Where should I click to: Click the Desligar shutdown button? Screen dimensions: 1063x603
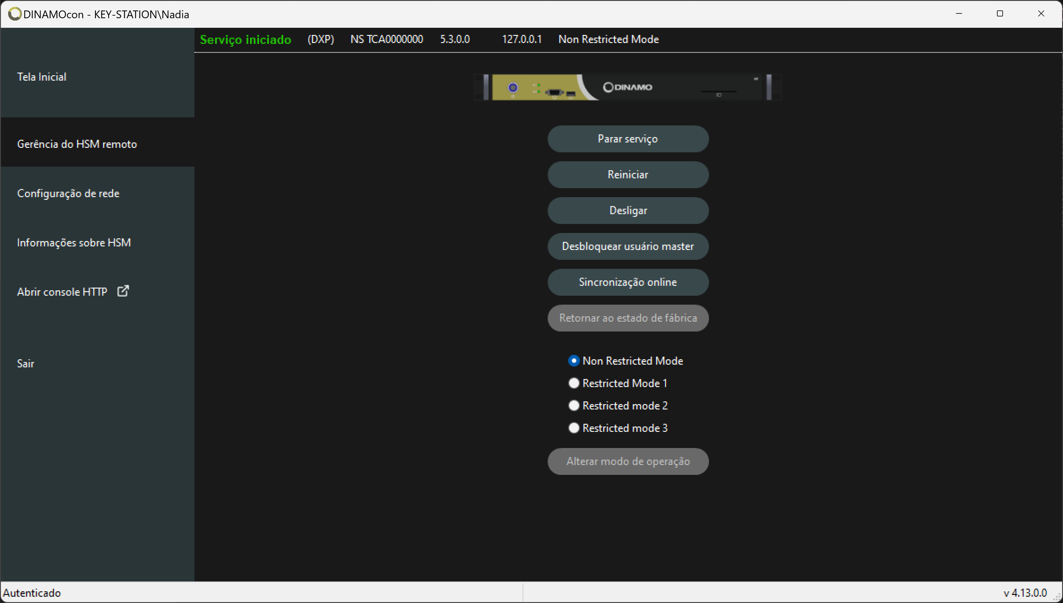(628, 210)
